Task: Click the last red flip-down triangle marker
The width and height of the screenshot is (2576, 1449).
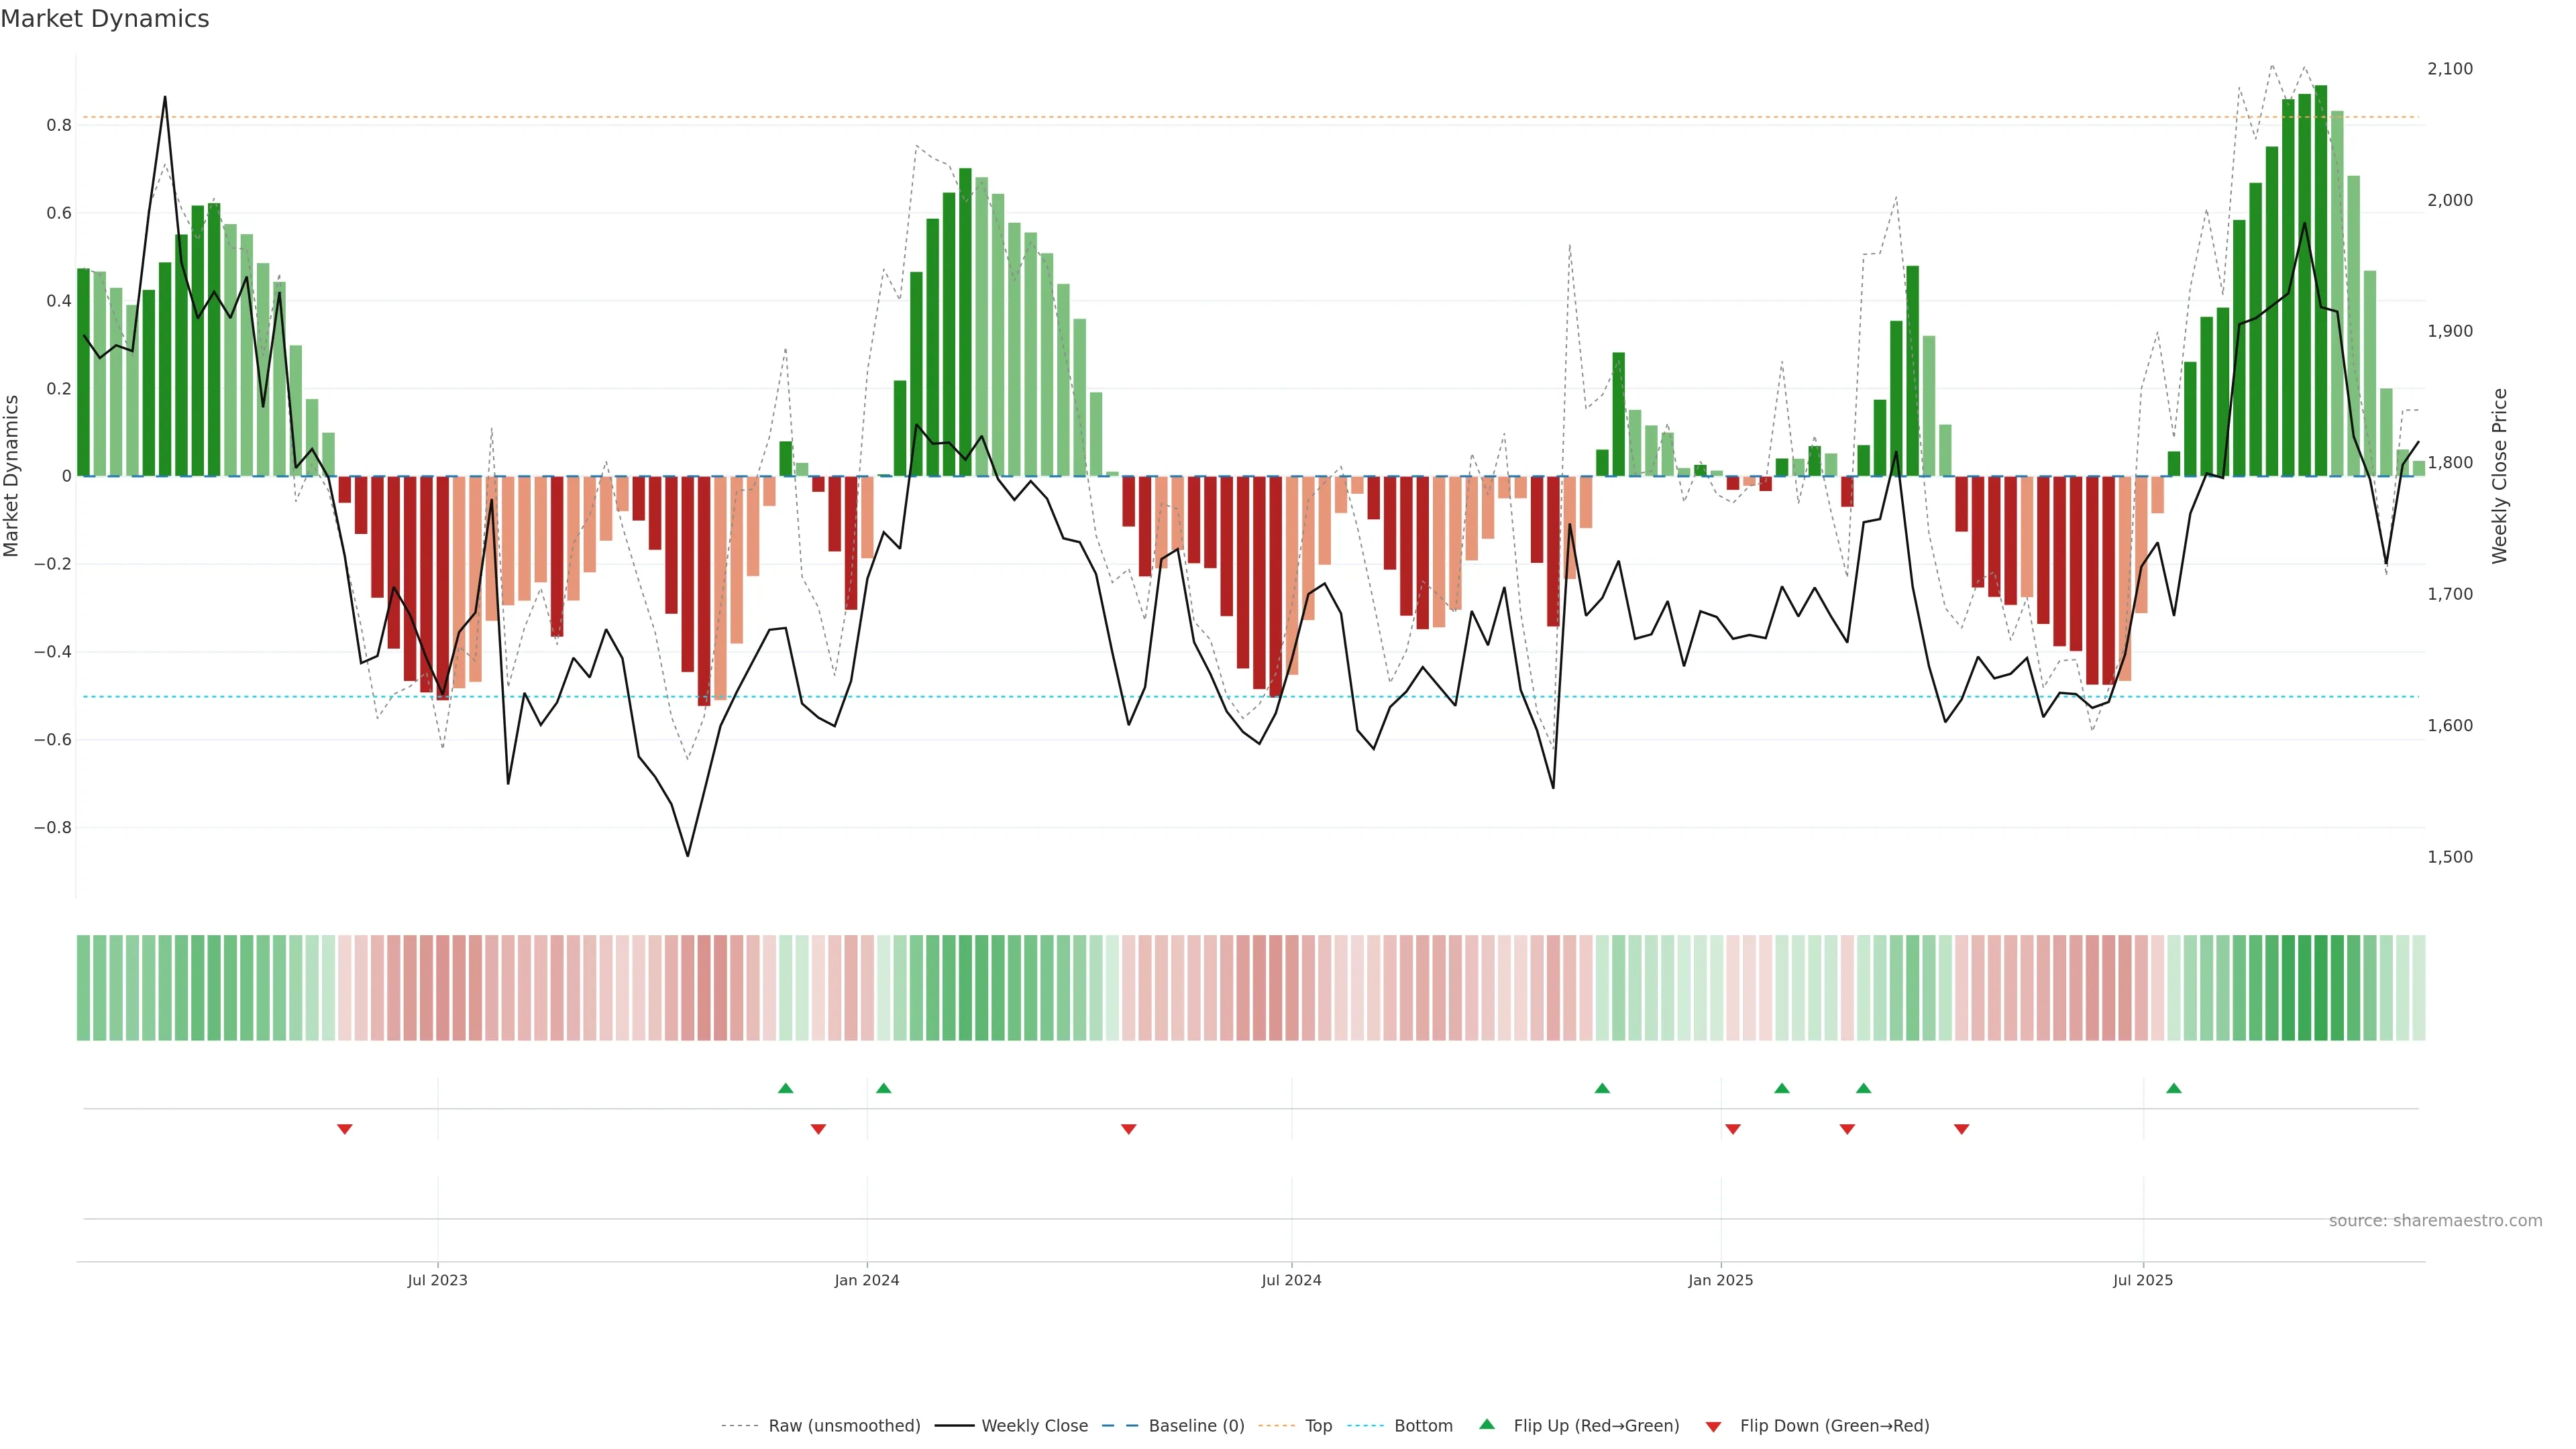Action: 1961,1129
